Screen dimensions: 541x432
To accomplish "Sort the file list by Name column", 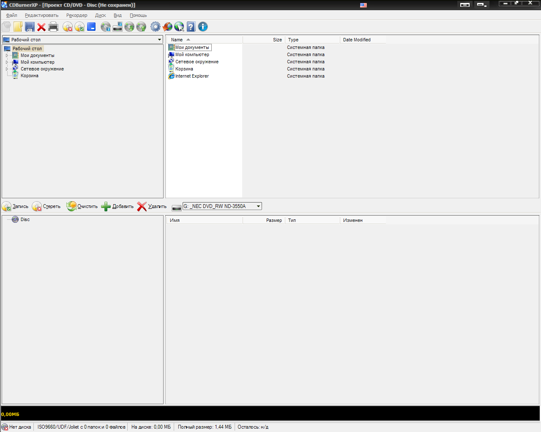I will [x=205, y=40].
